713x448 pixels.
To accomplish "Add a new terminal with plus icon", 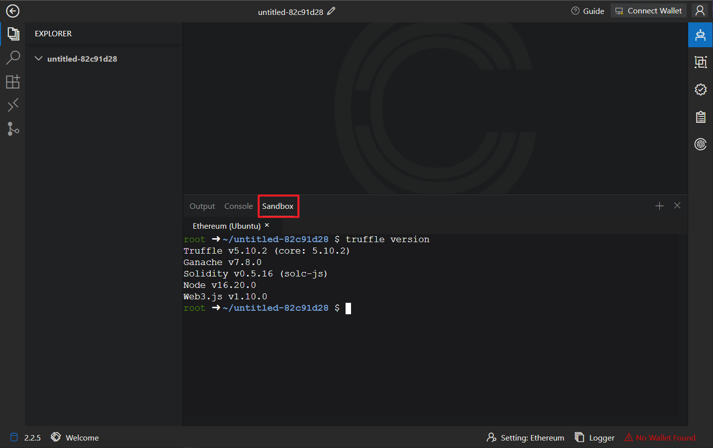I will pyautogui.click(x=659, y=206).
